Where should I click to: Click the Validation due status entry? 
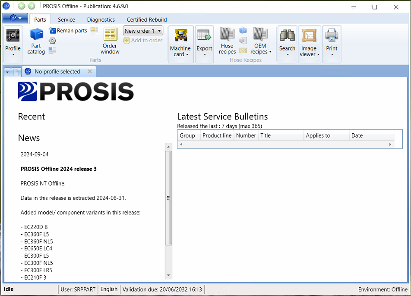(x=162, y=290)
